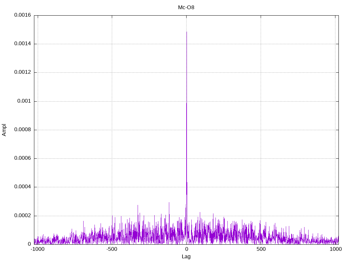
Task: Select the -1000 x-axis tick label
Action: 37,249
